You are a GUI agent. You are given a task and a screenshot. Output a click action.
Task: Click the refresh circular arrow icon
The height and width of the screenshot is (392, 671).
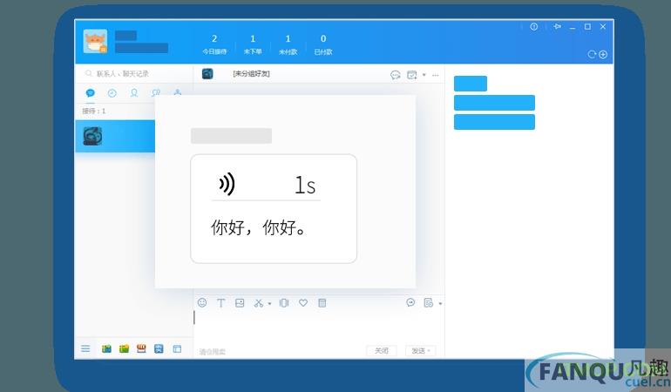pyautogui.click(x=592, y=54)
